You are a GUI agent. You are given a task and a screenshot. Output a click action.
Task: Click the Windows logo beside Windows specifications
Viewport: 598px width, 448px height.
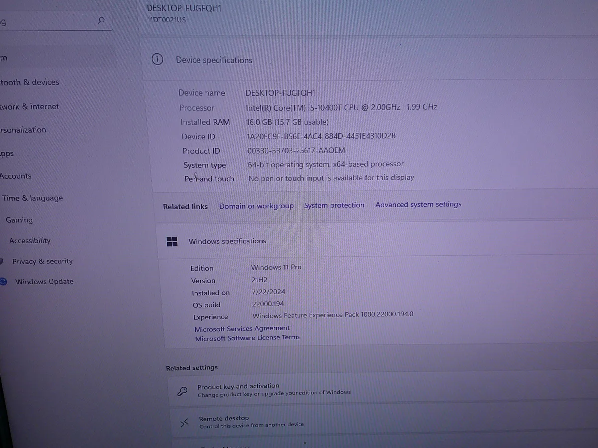tap(172, 241)
